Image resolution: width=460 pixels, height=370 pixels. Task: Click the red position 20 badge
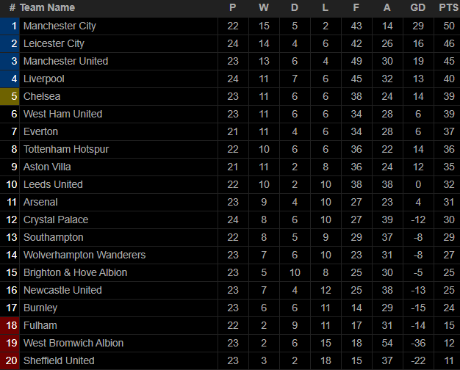coord(10,361)
